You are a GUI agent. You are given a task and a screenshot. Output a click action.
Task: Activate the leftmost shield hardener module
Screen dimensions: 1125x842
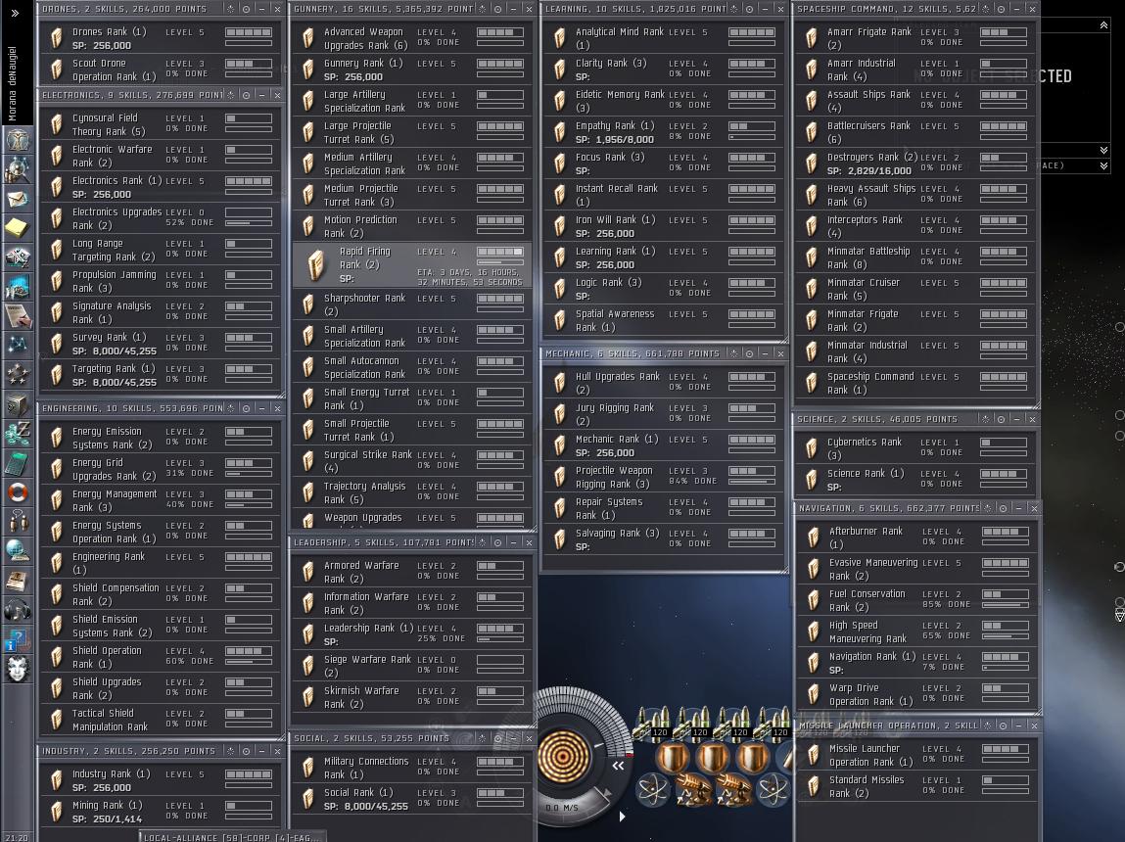[673, 758]
